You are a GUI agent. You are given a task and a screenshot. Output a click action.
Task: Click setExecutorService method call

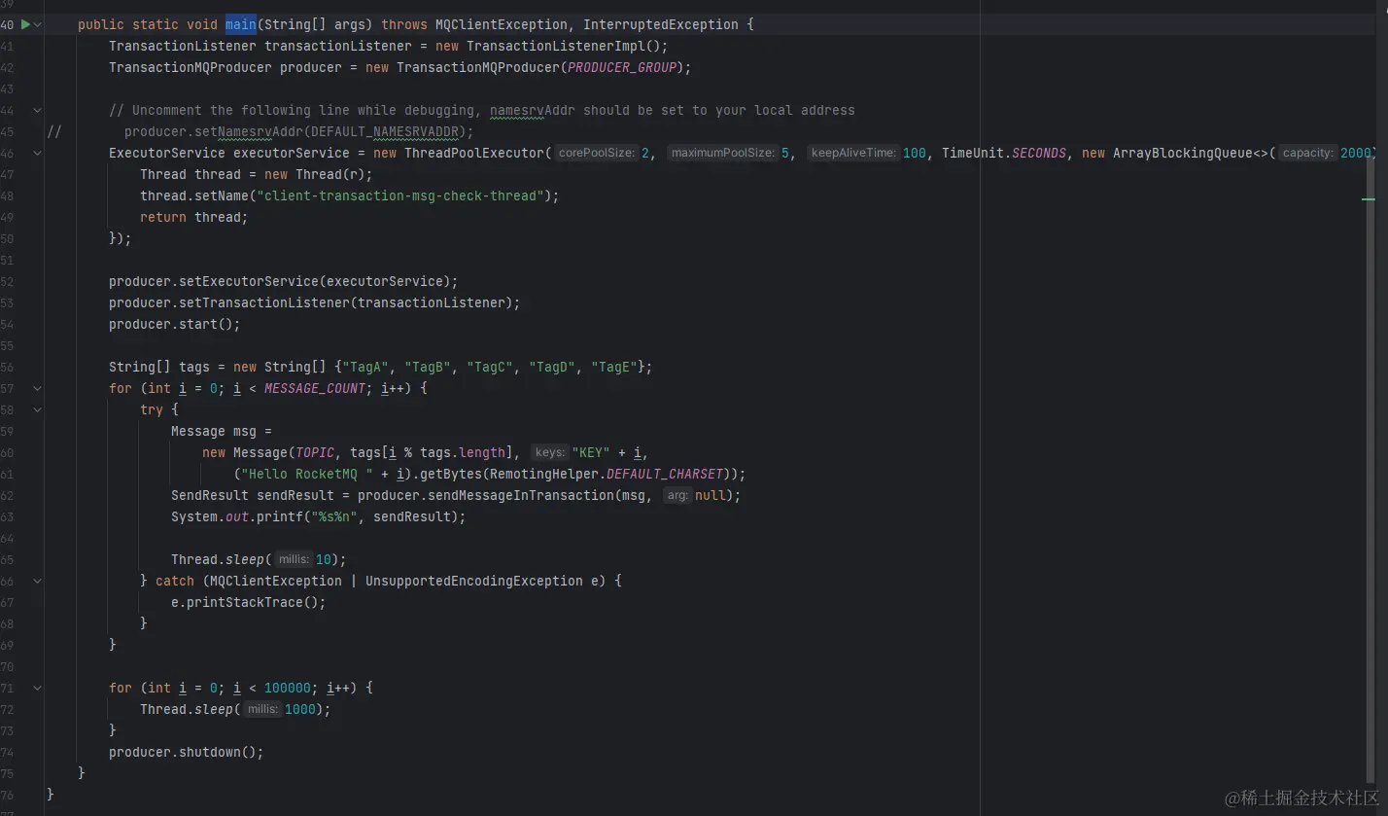pyautogui.click(x=249, y=281)
